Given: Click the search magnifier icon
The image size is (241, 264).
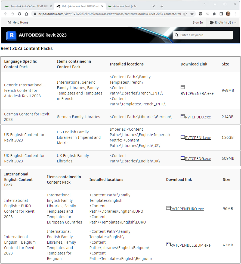Looking at the screenshot, I should click(177, 35).
